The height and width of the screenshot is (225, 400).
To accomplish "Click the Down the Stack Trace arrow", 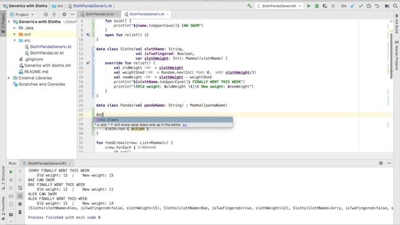I will [x=20, y=180].
